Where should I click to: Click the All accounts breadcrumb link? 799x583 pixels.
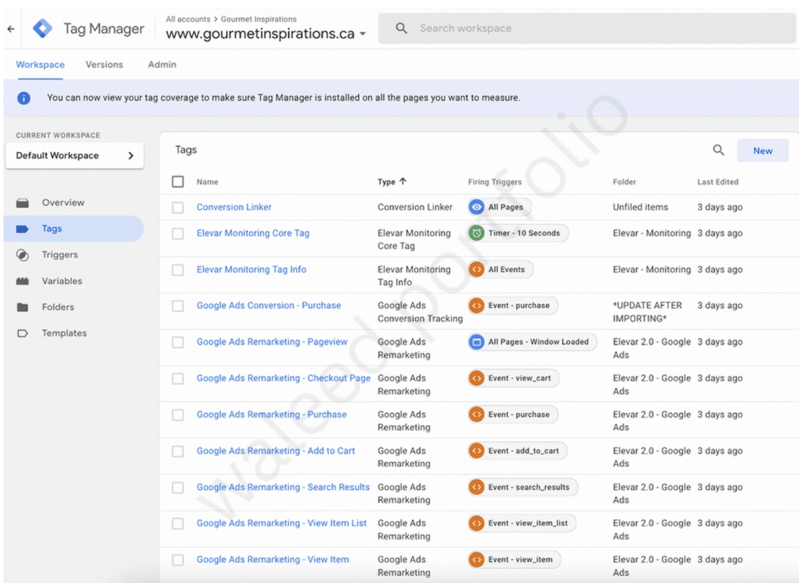pyautogui.click(x=188, y=19)
